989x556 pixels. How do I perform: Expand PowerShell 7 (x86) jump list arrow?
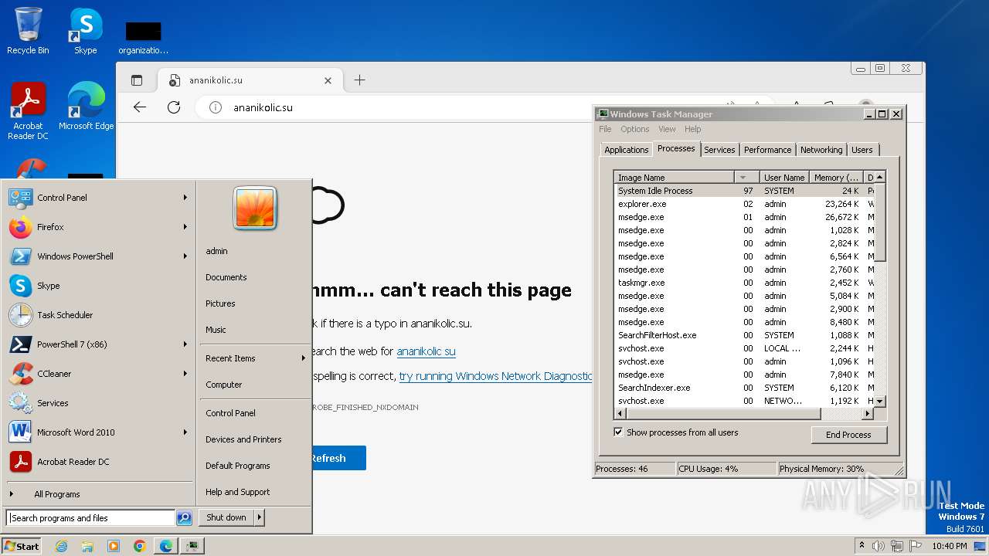[185, 344]
